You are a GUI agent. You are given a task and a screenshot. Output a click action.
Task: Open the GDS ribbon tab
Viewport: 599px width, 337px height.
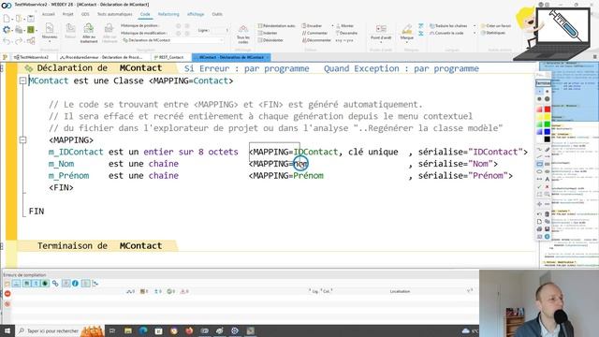point(85,14)
